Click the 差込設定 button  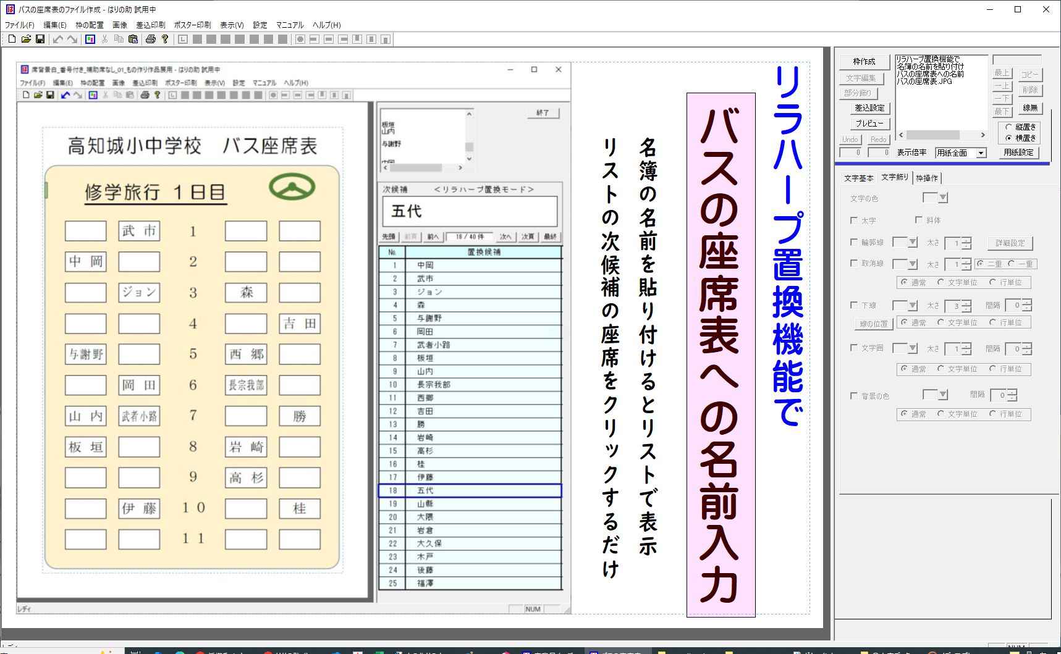click(x=869, y=108)
